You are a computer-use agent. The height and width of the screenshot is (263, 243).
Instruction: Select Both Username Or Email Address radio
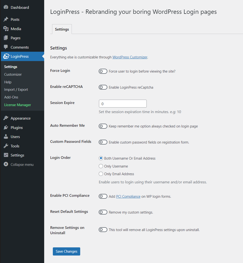[x=101, y=158]
